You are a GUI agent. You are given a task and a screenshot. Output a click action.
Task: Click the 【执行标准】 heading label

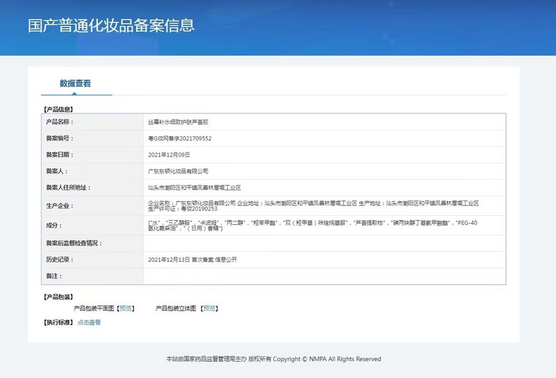click(58, 322)
